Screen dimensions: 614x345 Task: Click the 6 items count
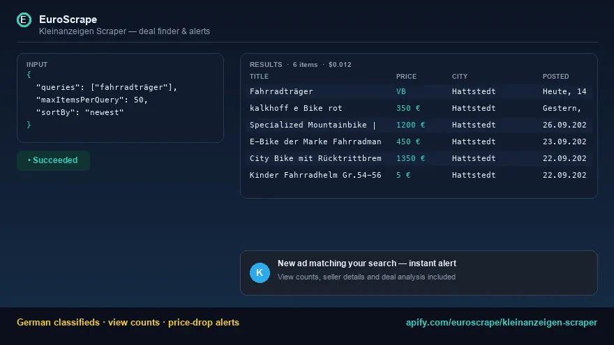coord(305,65)
